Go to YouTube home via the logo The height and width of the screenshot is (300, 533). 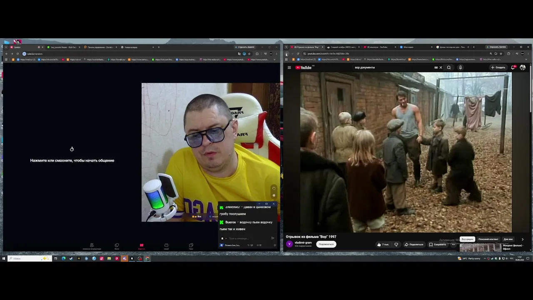pos(304,67)
